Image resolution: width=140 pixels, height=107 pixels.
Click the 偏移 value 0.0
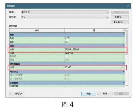pyautogui.click(x=94, y=42)
